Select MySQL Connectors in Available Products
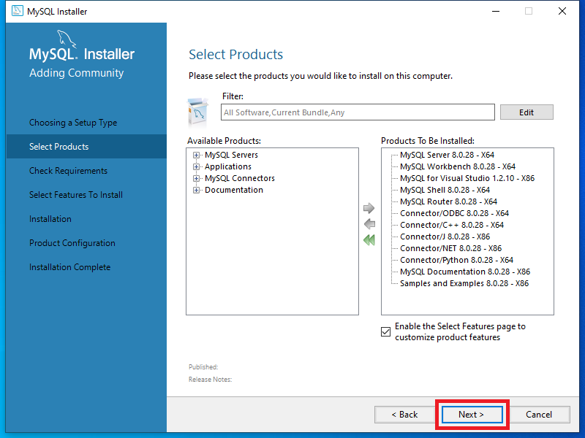The height and width of the screenshot is (438, 585). 240,178
